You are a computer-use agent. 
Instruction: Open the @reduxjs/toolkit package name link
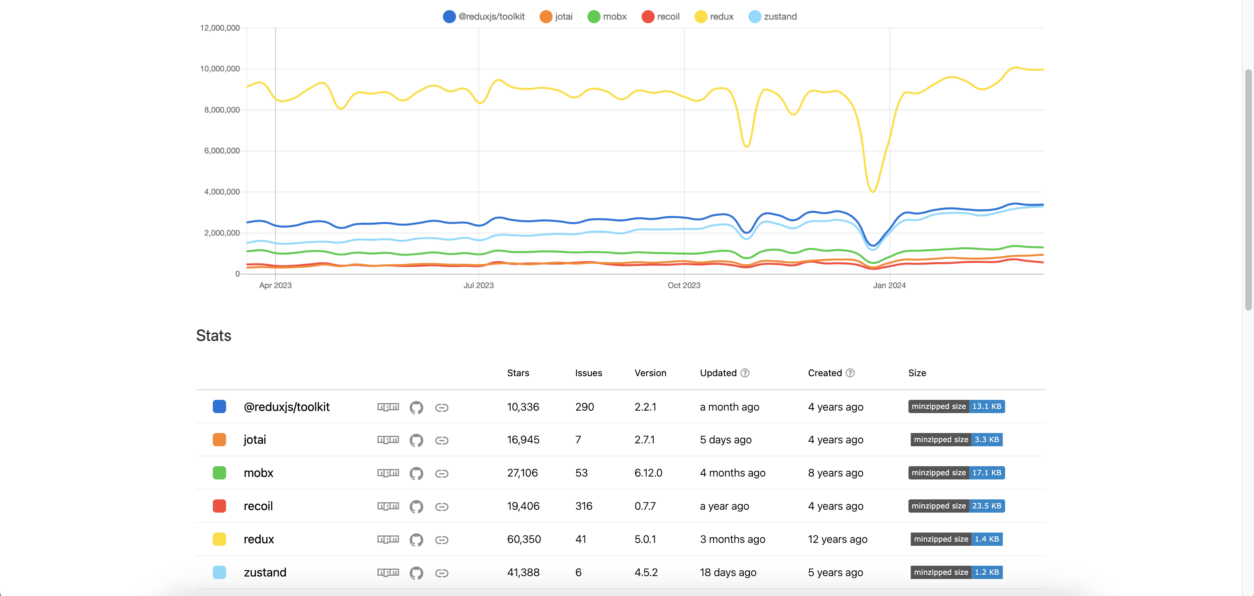[x=286, y=407]
